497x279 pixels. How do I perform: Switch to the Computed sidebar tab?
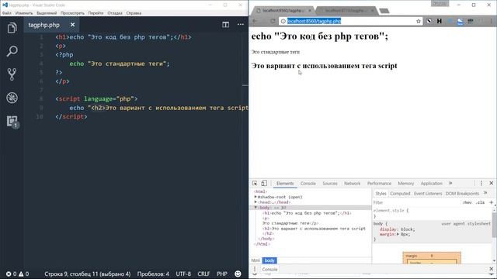pyautogui.click(x=400, y=194)
